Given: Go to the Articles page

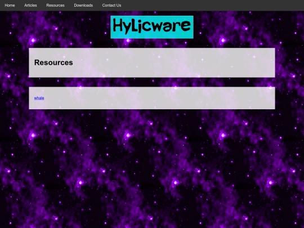Looking at the screenshot, I should pos(30,6).
